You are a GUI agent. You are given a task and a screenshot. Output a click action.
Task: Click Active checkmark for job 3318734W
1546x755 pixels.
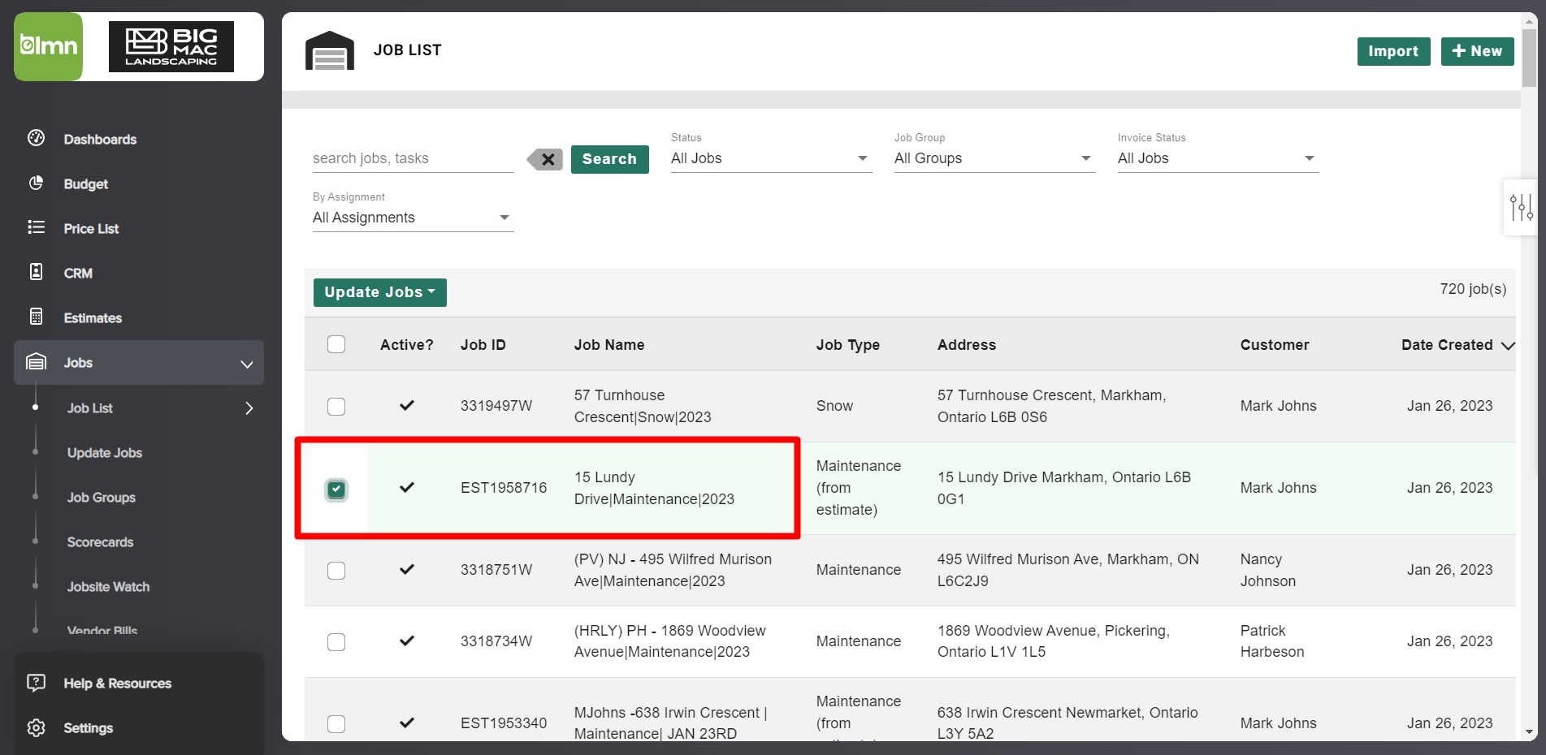click(407, 641)
